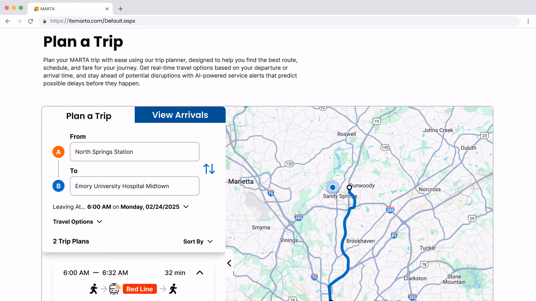The width and height of the screenshot is (536, 301).
Task: Swap the From and To locations
Action: click(x=209, y=169)
